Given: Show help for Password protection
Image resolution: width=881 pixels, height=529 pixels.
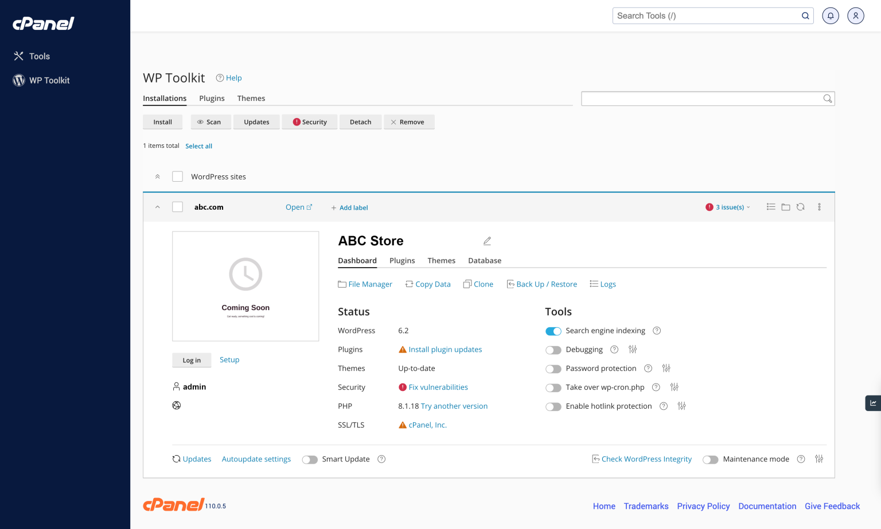Looking at the screenshot, I should [648, 369].
